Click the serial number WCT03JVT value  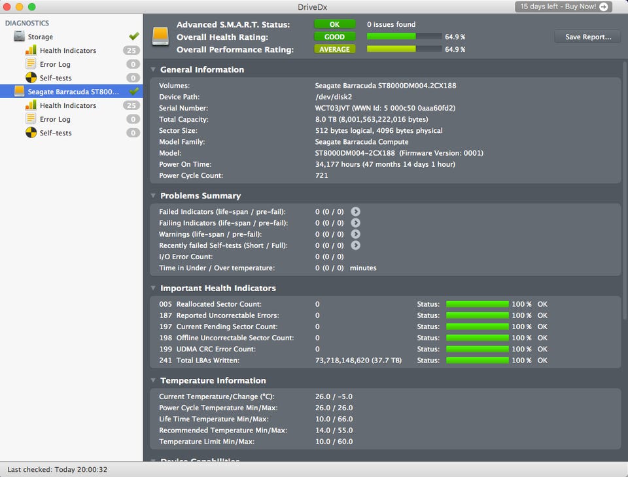(385, 108)
